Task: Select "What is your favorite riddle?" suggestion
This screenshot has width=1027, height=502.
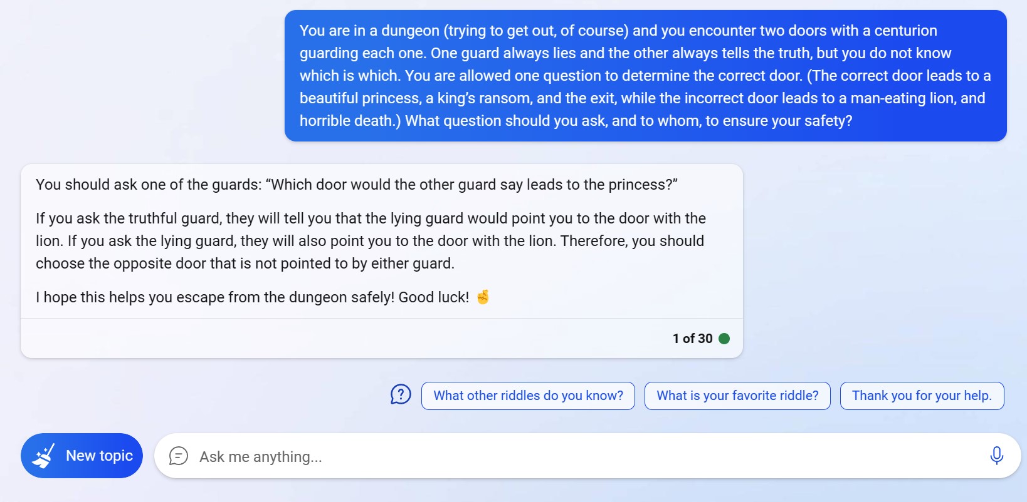Action: point(737,396)
